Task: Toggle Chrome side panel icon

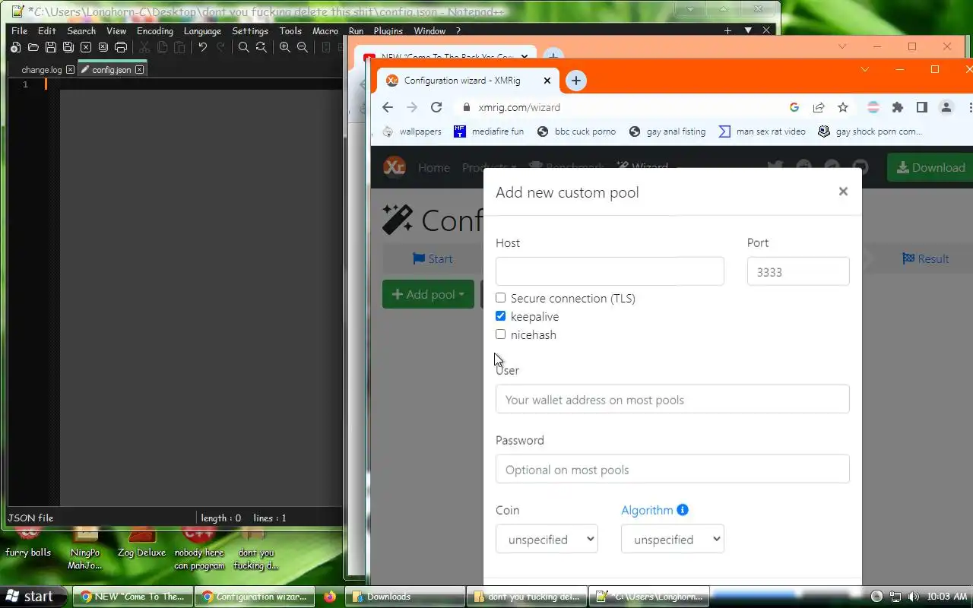Action: tap(922, 108)
